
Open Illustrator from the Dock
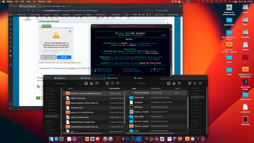click(x=118, y=139)
